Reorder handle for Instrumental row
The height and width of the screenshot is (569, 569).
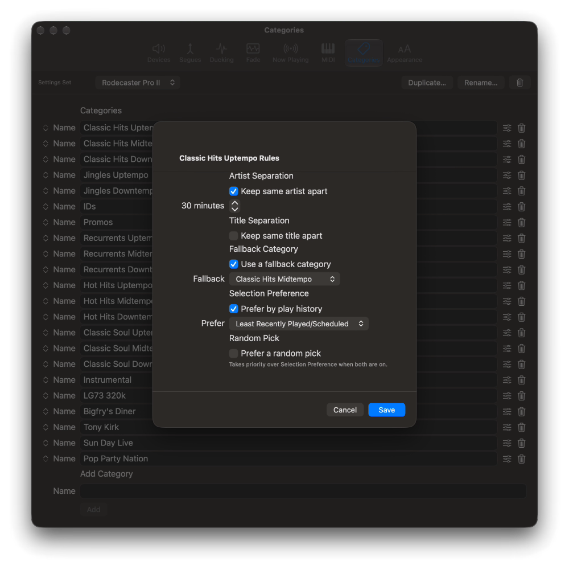coord(46,380)
